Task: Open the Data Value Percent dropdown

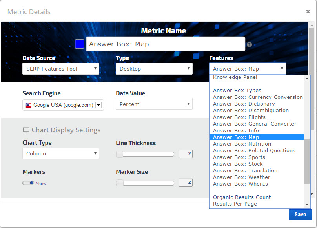Action: click(x=154, y=104)
